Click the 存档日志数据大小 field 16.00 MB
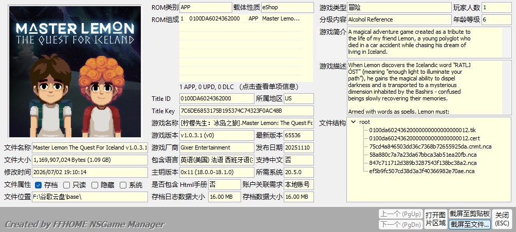Viewport: 516px width, 232px height. [225, 197]
